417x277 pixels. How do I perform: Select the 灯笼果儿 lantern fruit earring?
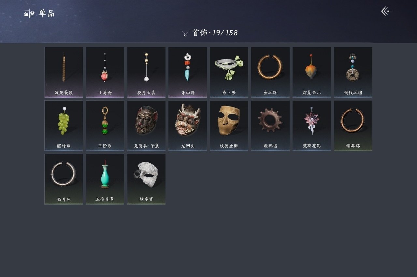[312, 72]
